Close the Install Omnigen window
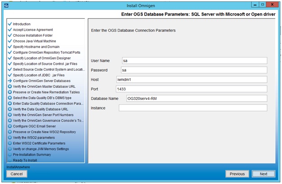282x184 pixels. point(272,4)
